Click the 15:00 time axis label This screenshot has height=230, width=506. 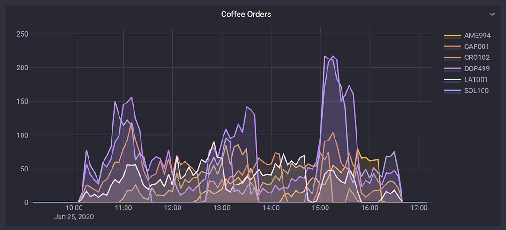pyautogui.click(x=320, y=208)
